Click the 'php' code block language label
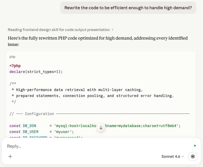 12,57
